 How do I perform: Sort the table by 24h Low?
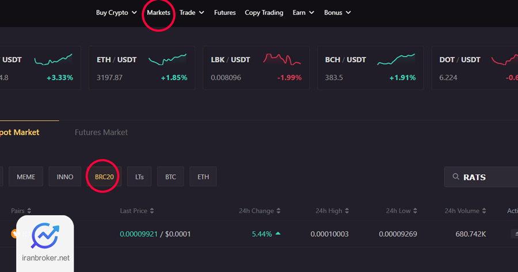coord(401,210)
